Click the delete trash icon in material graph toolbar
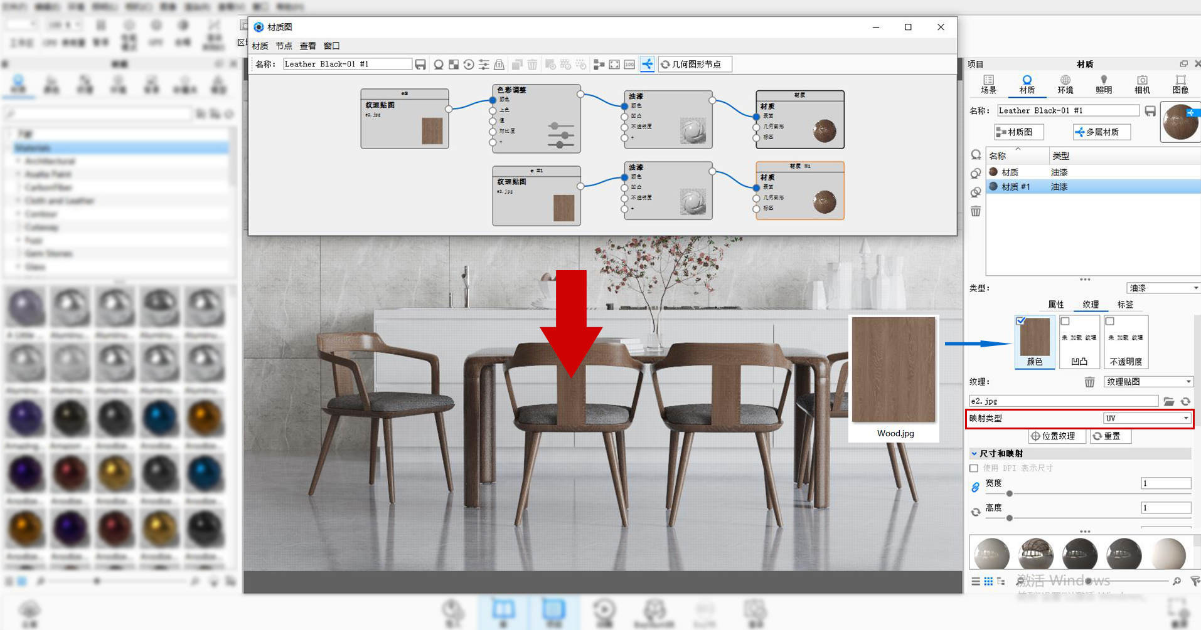Image resolution: width=1201 pixels, height=630 pixels. click(x=533, y=64)
